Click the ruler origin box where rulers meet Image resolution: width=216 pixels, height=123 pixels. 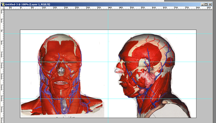2,8
